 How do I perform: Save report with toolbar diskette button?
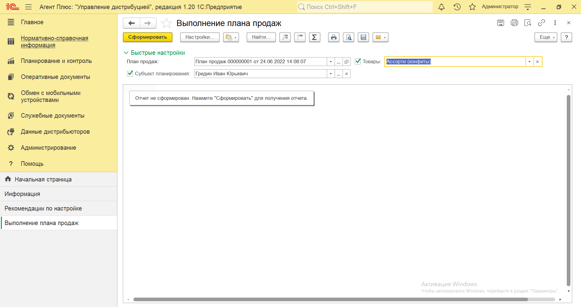363,37
